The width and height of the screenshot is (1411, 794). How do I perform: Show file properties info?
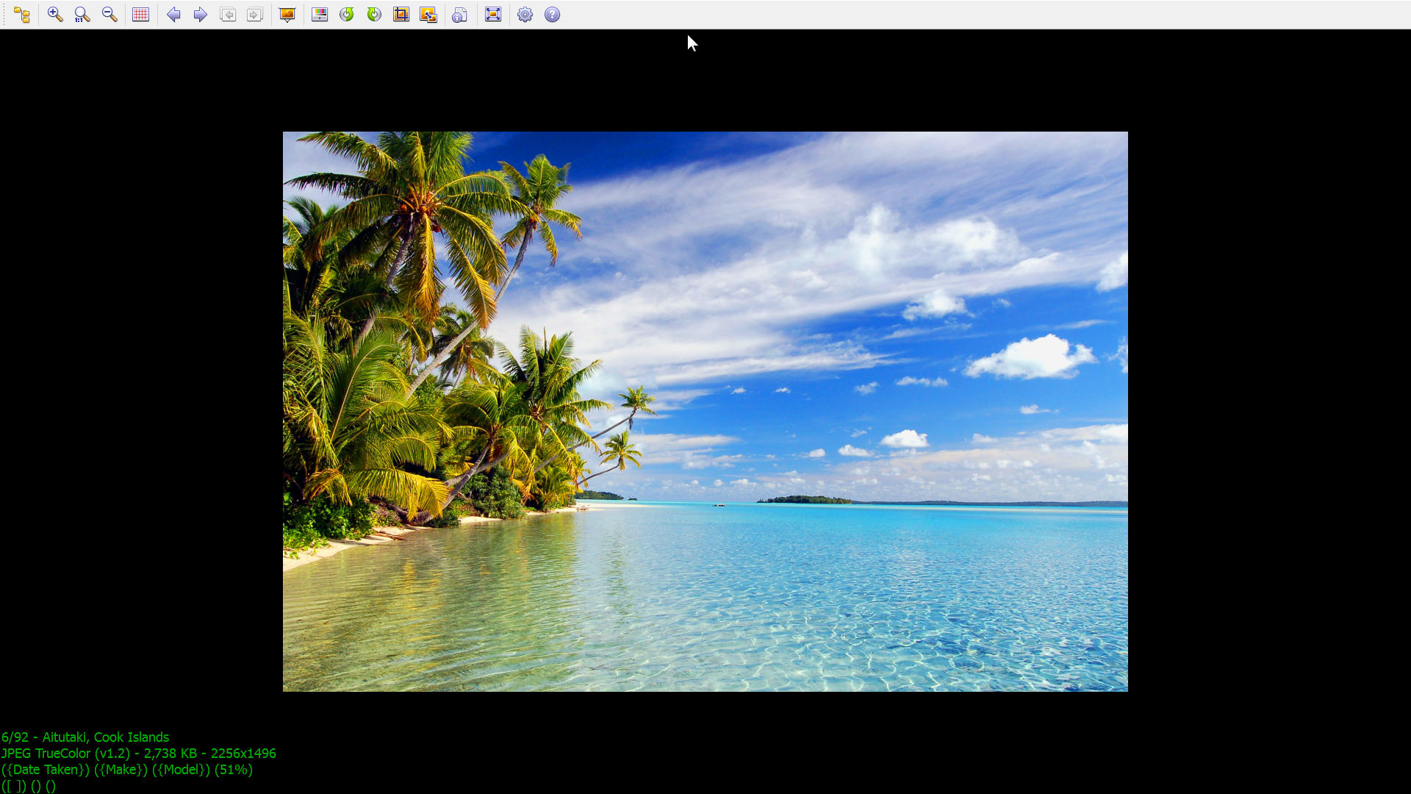click(x=459, y=15)
